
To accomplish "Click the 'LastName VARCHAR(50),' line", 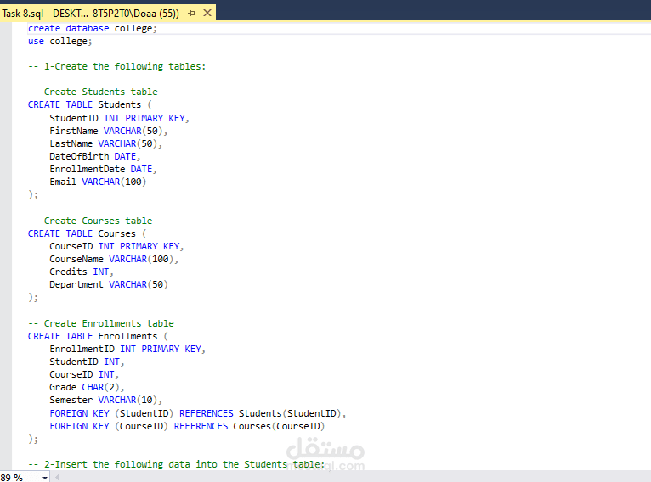I will (x=106, y=143).
